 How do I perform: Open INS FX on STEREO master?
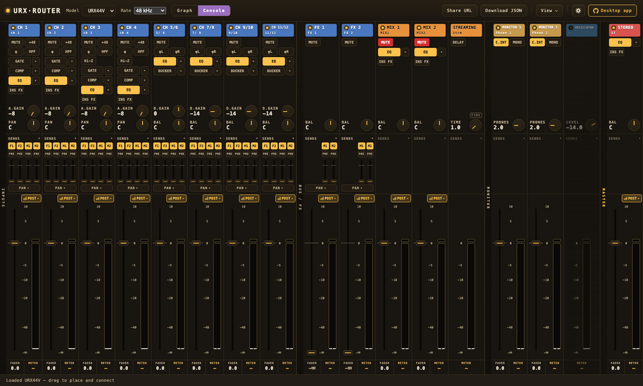(x=616, y=52)
